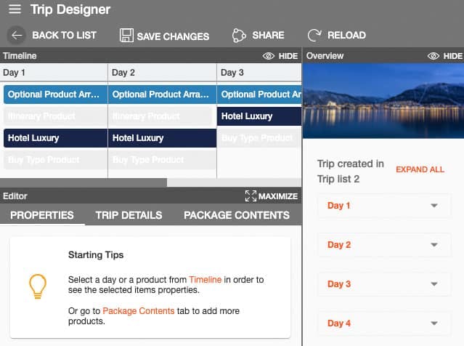This screenshot has width=464, height=346.
Task: Click the Timeline link in Starting Tips
Action: pyautogui.click(x=205, y=279)
